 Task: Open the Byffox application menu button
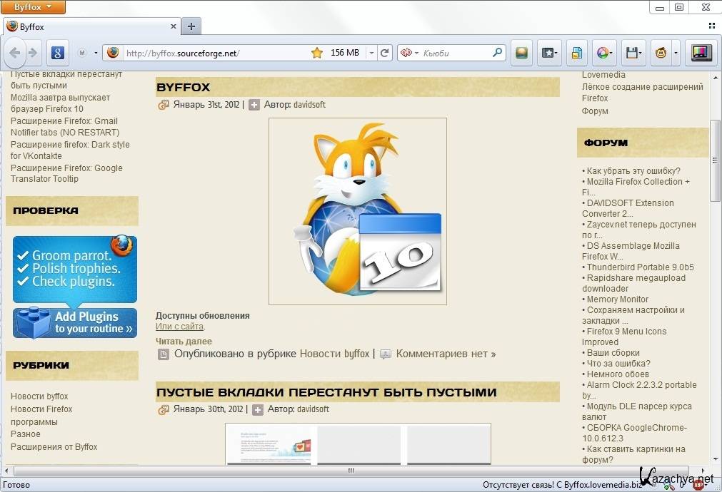[x=33, y=7]
